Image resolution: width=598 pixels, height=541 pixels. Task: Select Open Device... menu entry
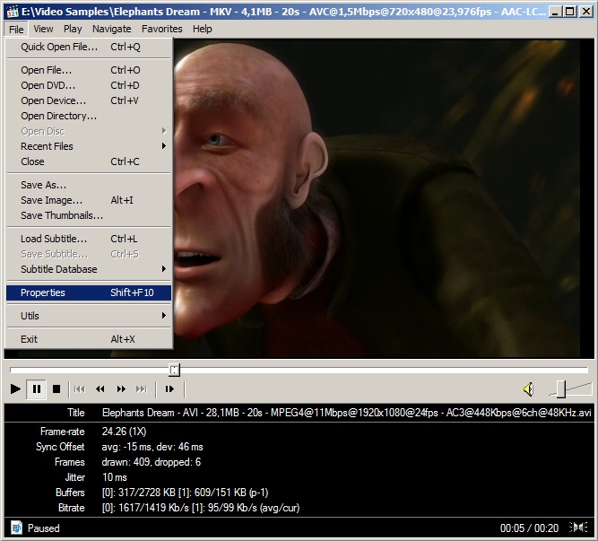pos(89,100)
